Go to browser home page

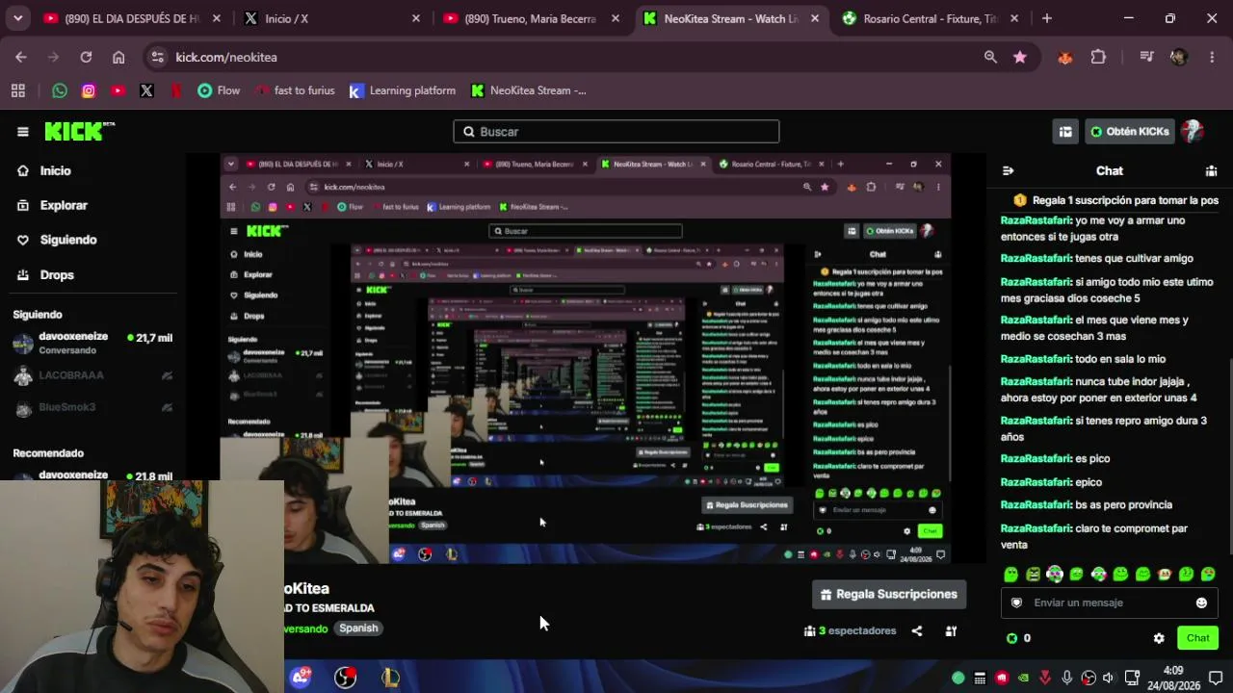click(118, 57)
